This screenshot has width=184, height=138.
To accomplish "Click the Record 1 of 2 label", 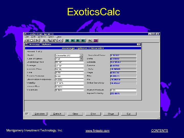I will pos(34,52).
